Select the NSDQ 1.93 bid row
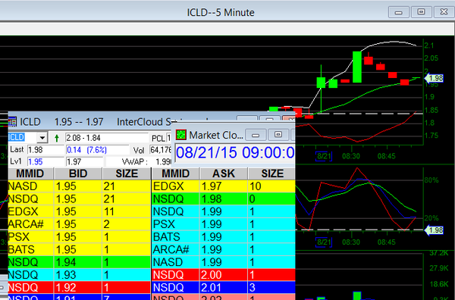 click(x=79, y=275)
